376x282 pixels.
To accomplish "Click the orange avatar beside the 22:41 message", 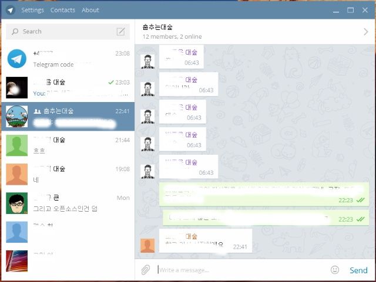I will [147, 246].
